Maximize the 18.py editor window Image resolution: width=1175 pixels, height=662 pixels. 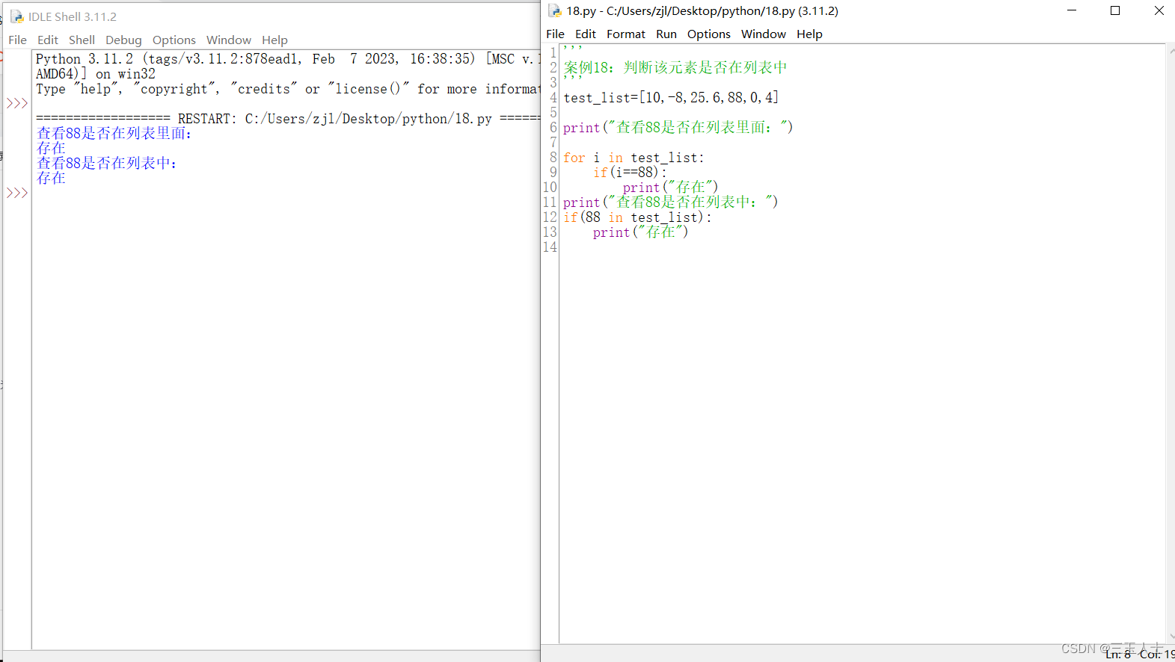[x=1115, y=10]
